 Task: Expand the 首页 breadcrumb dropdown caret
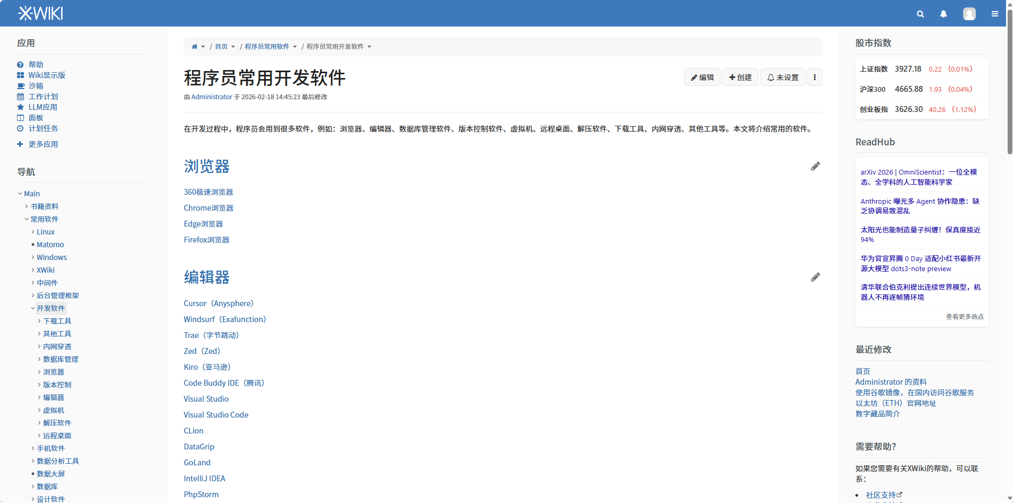(x=233, y=47)
